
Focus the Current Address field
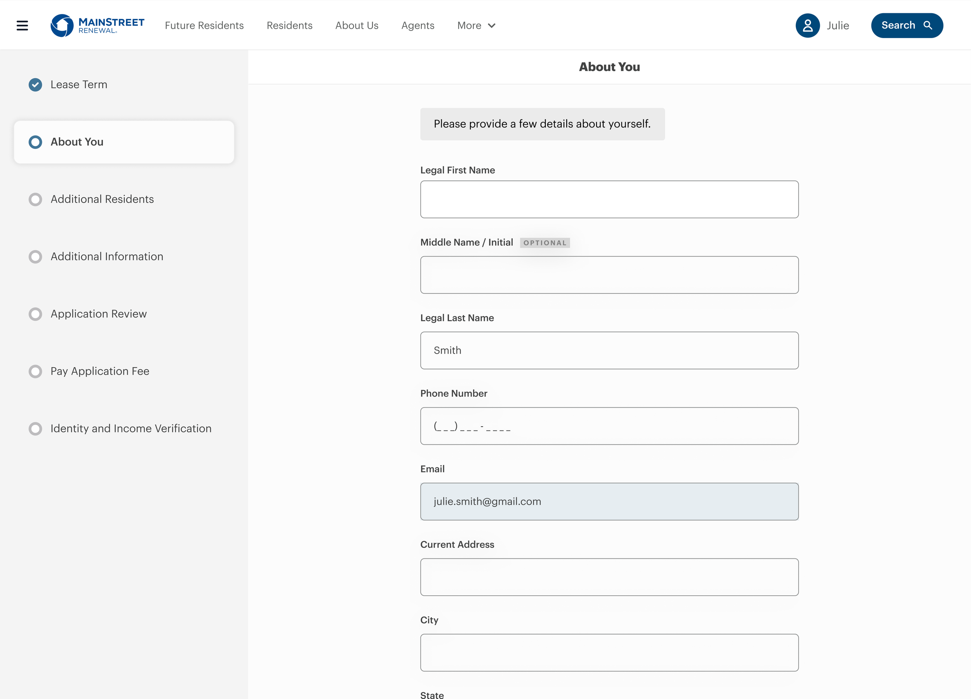(x=609, y=577)
